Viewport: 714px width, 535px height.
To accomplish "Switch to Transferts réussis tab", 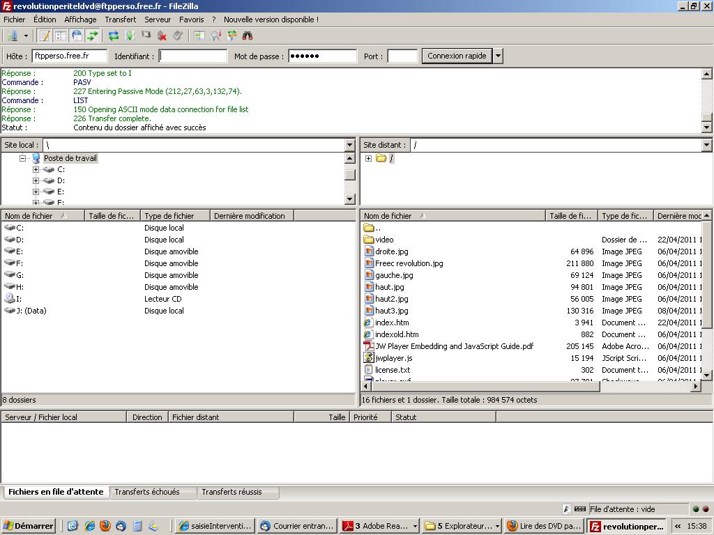I will coord(238,493).
